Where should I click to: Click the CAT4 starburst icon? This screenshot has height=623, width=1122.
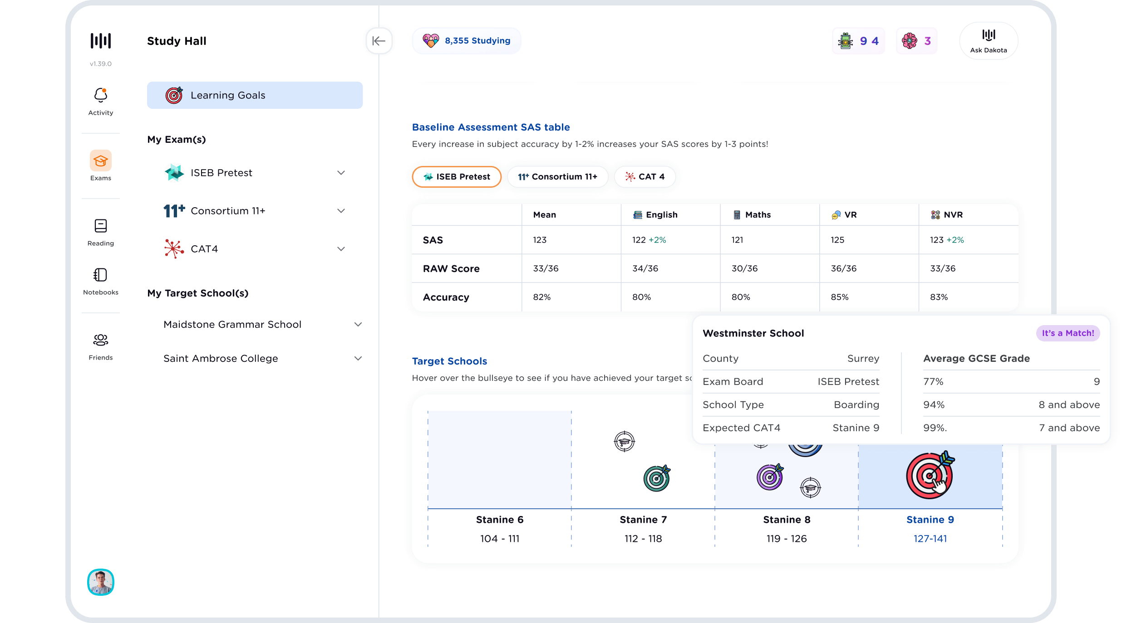tap(173, 248)
